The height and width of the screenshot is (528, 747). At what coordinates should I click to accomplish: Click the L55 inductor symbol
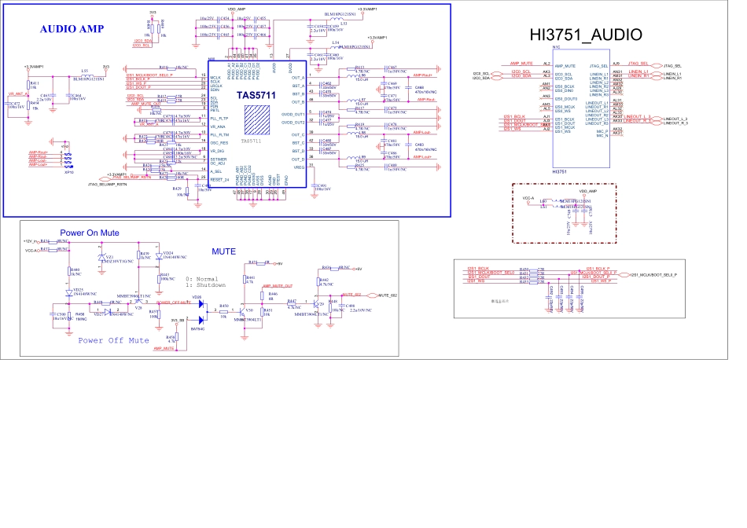tap(84, 76)
